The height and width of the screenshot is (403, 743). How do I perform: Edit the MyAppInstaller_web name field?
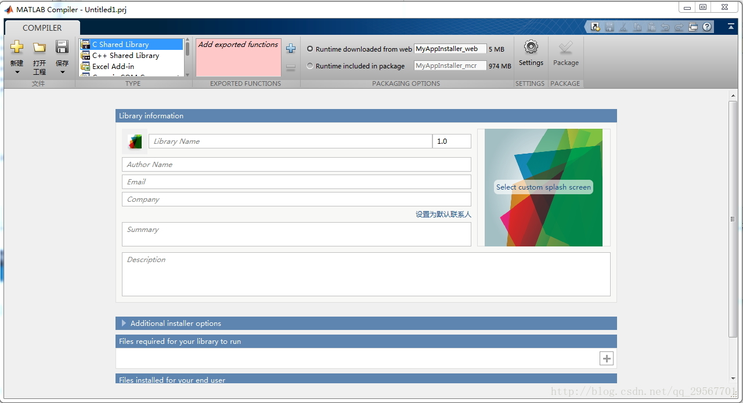coord(450,49)
